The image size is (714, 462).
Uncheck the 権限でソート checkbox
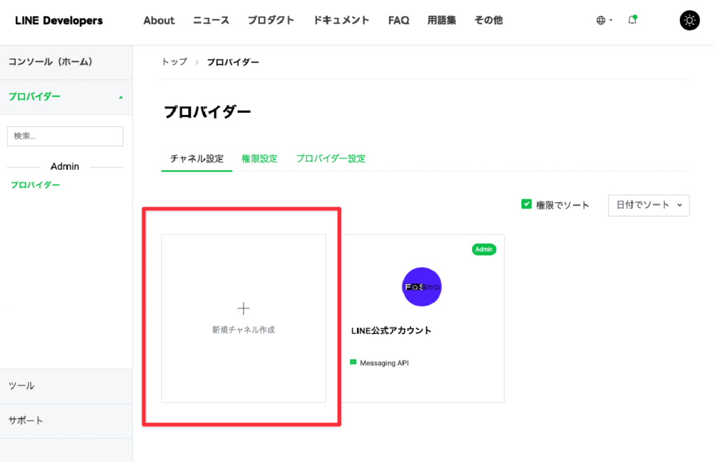pyautogui.click(x=527, y=204)
